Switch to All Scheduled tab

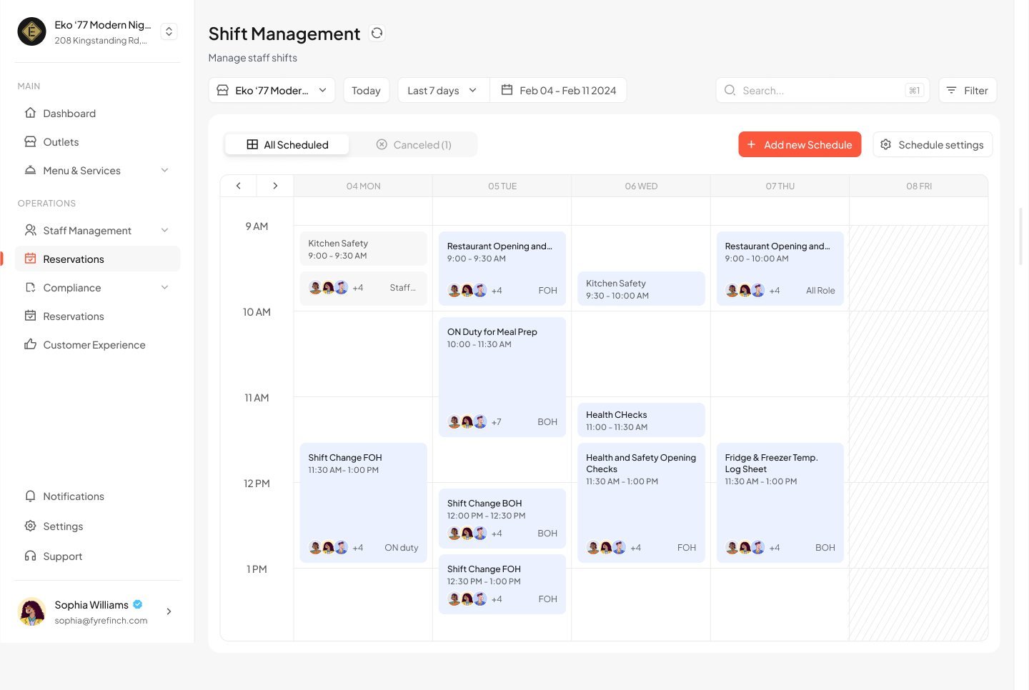coord(287,144)
